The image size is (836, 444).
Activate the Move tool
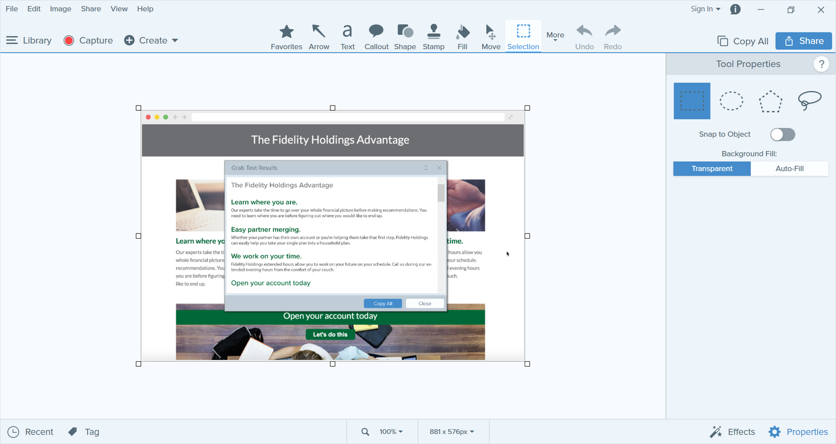pos(490,37)
